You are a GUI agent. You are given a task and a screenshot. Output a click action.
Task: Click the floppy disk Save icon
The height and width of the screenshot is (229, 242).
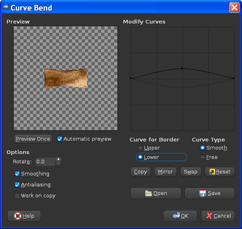pos(203,193)
